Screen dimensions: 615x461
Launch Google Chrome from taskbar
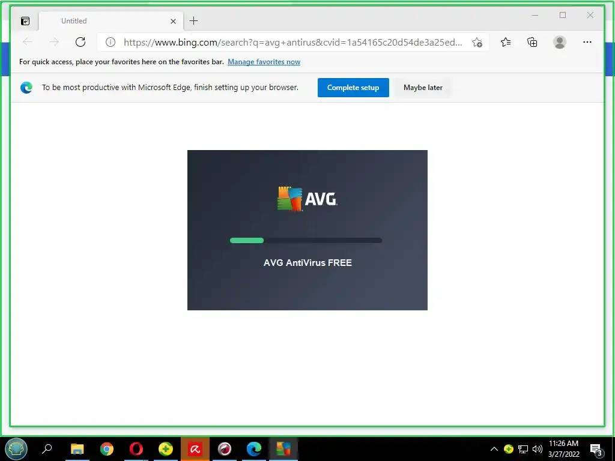[107, 448]
